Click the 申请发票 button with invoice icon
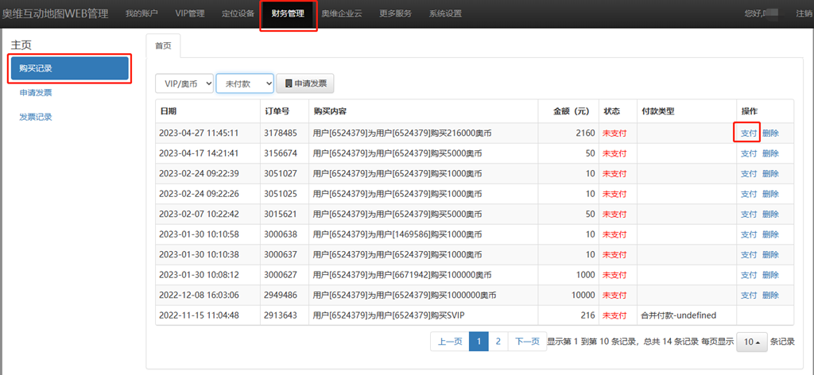Image resolution: width=814 pixels, height=375 pixels. (305, 83)
